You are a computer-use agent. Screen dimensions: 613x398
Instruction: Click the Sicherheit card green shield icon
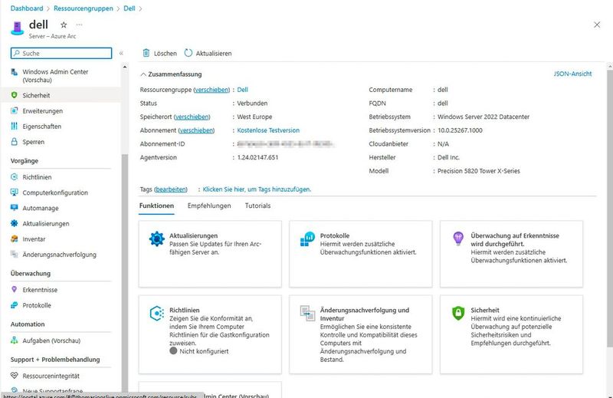point(458,313)
